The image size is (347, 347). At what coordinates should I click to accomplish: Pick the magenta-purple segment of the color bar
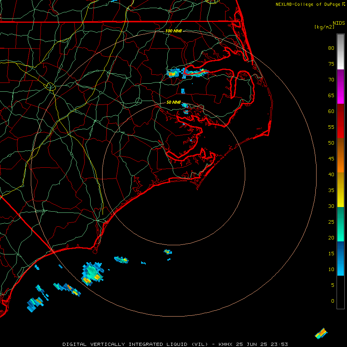(x=340, y=86)
